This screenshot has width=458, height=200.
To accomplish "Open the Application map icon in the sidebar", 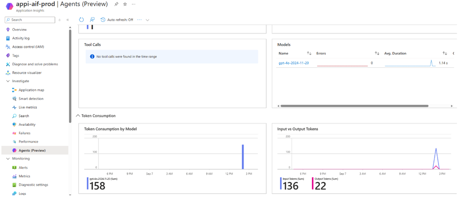I will [14, 90].
